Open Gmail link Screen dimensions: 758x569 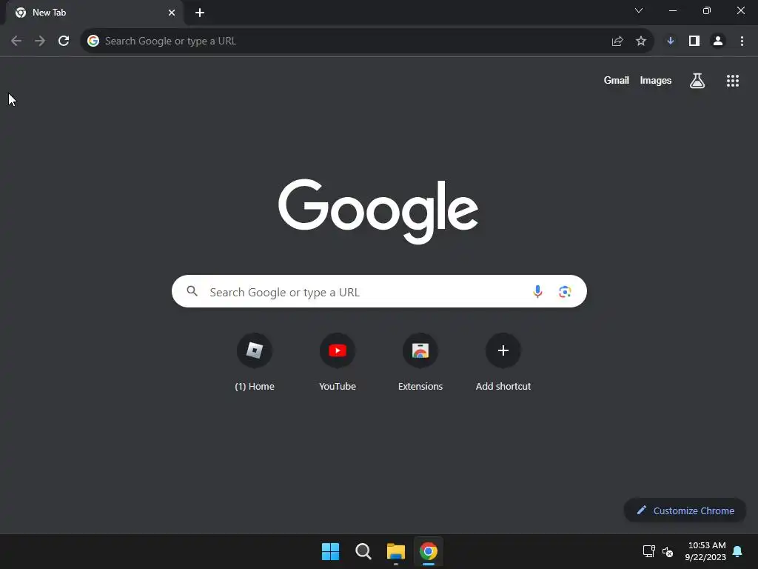click(617, 80)
